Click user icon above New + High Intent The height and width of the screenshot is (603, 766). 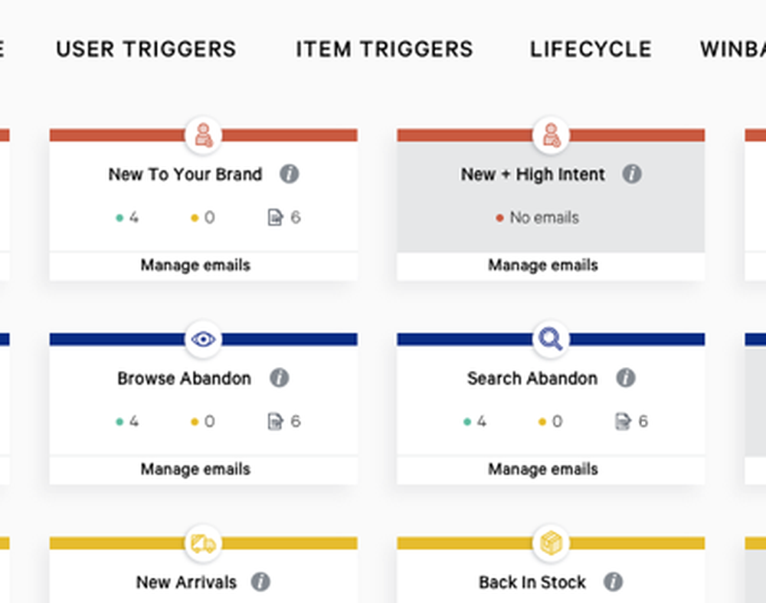[551, 136]
